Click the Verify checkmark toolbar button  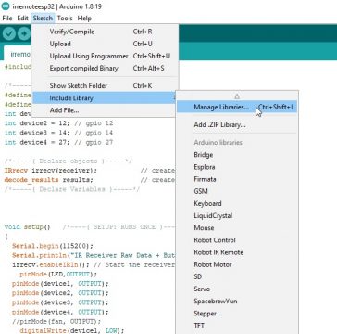coord(8,33)
